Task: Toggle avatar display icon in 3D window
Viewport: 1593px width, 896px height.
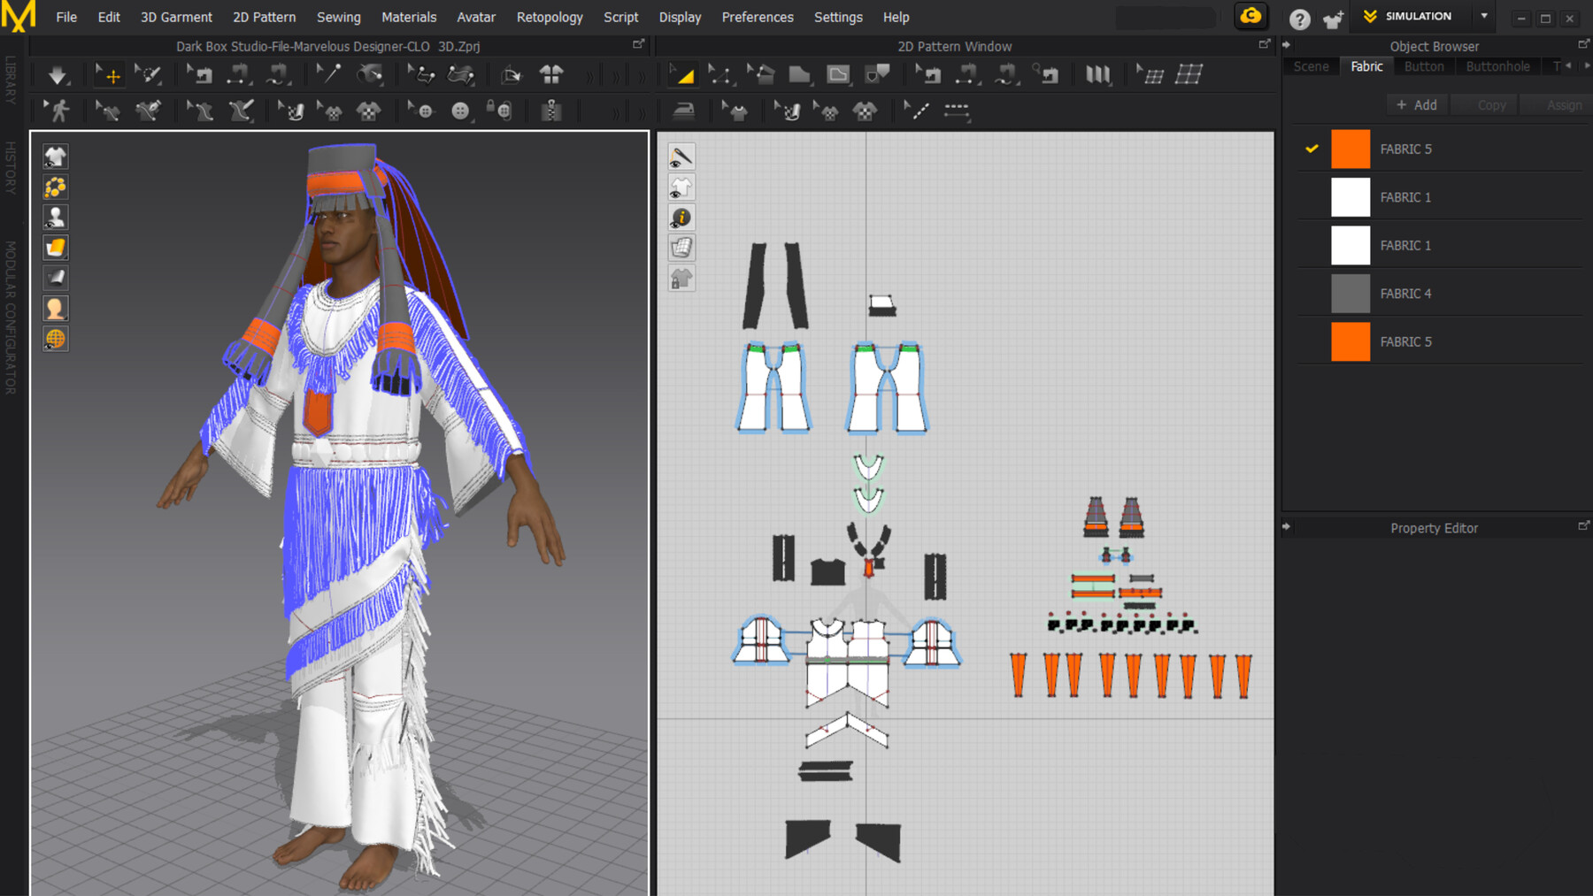Action: 56,218
